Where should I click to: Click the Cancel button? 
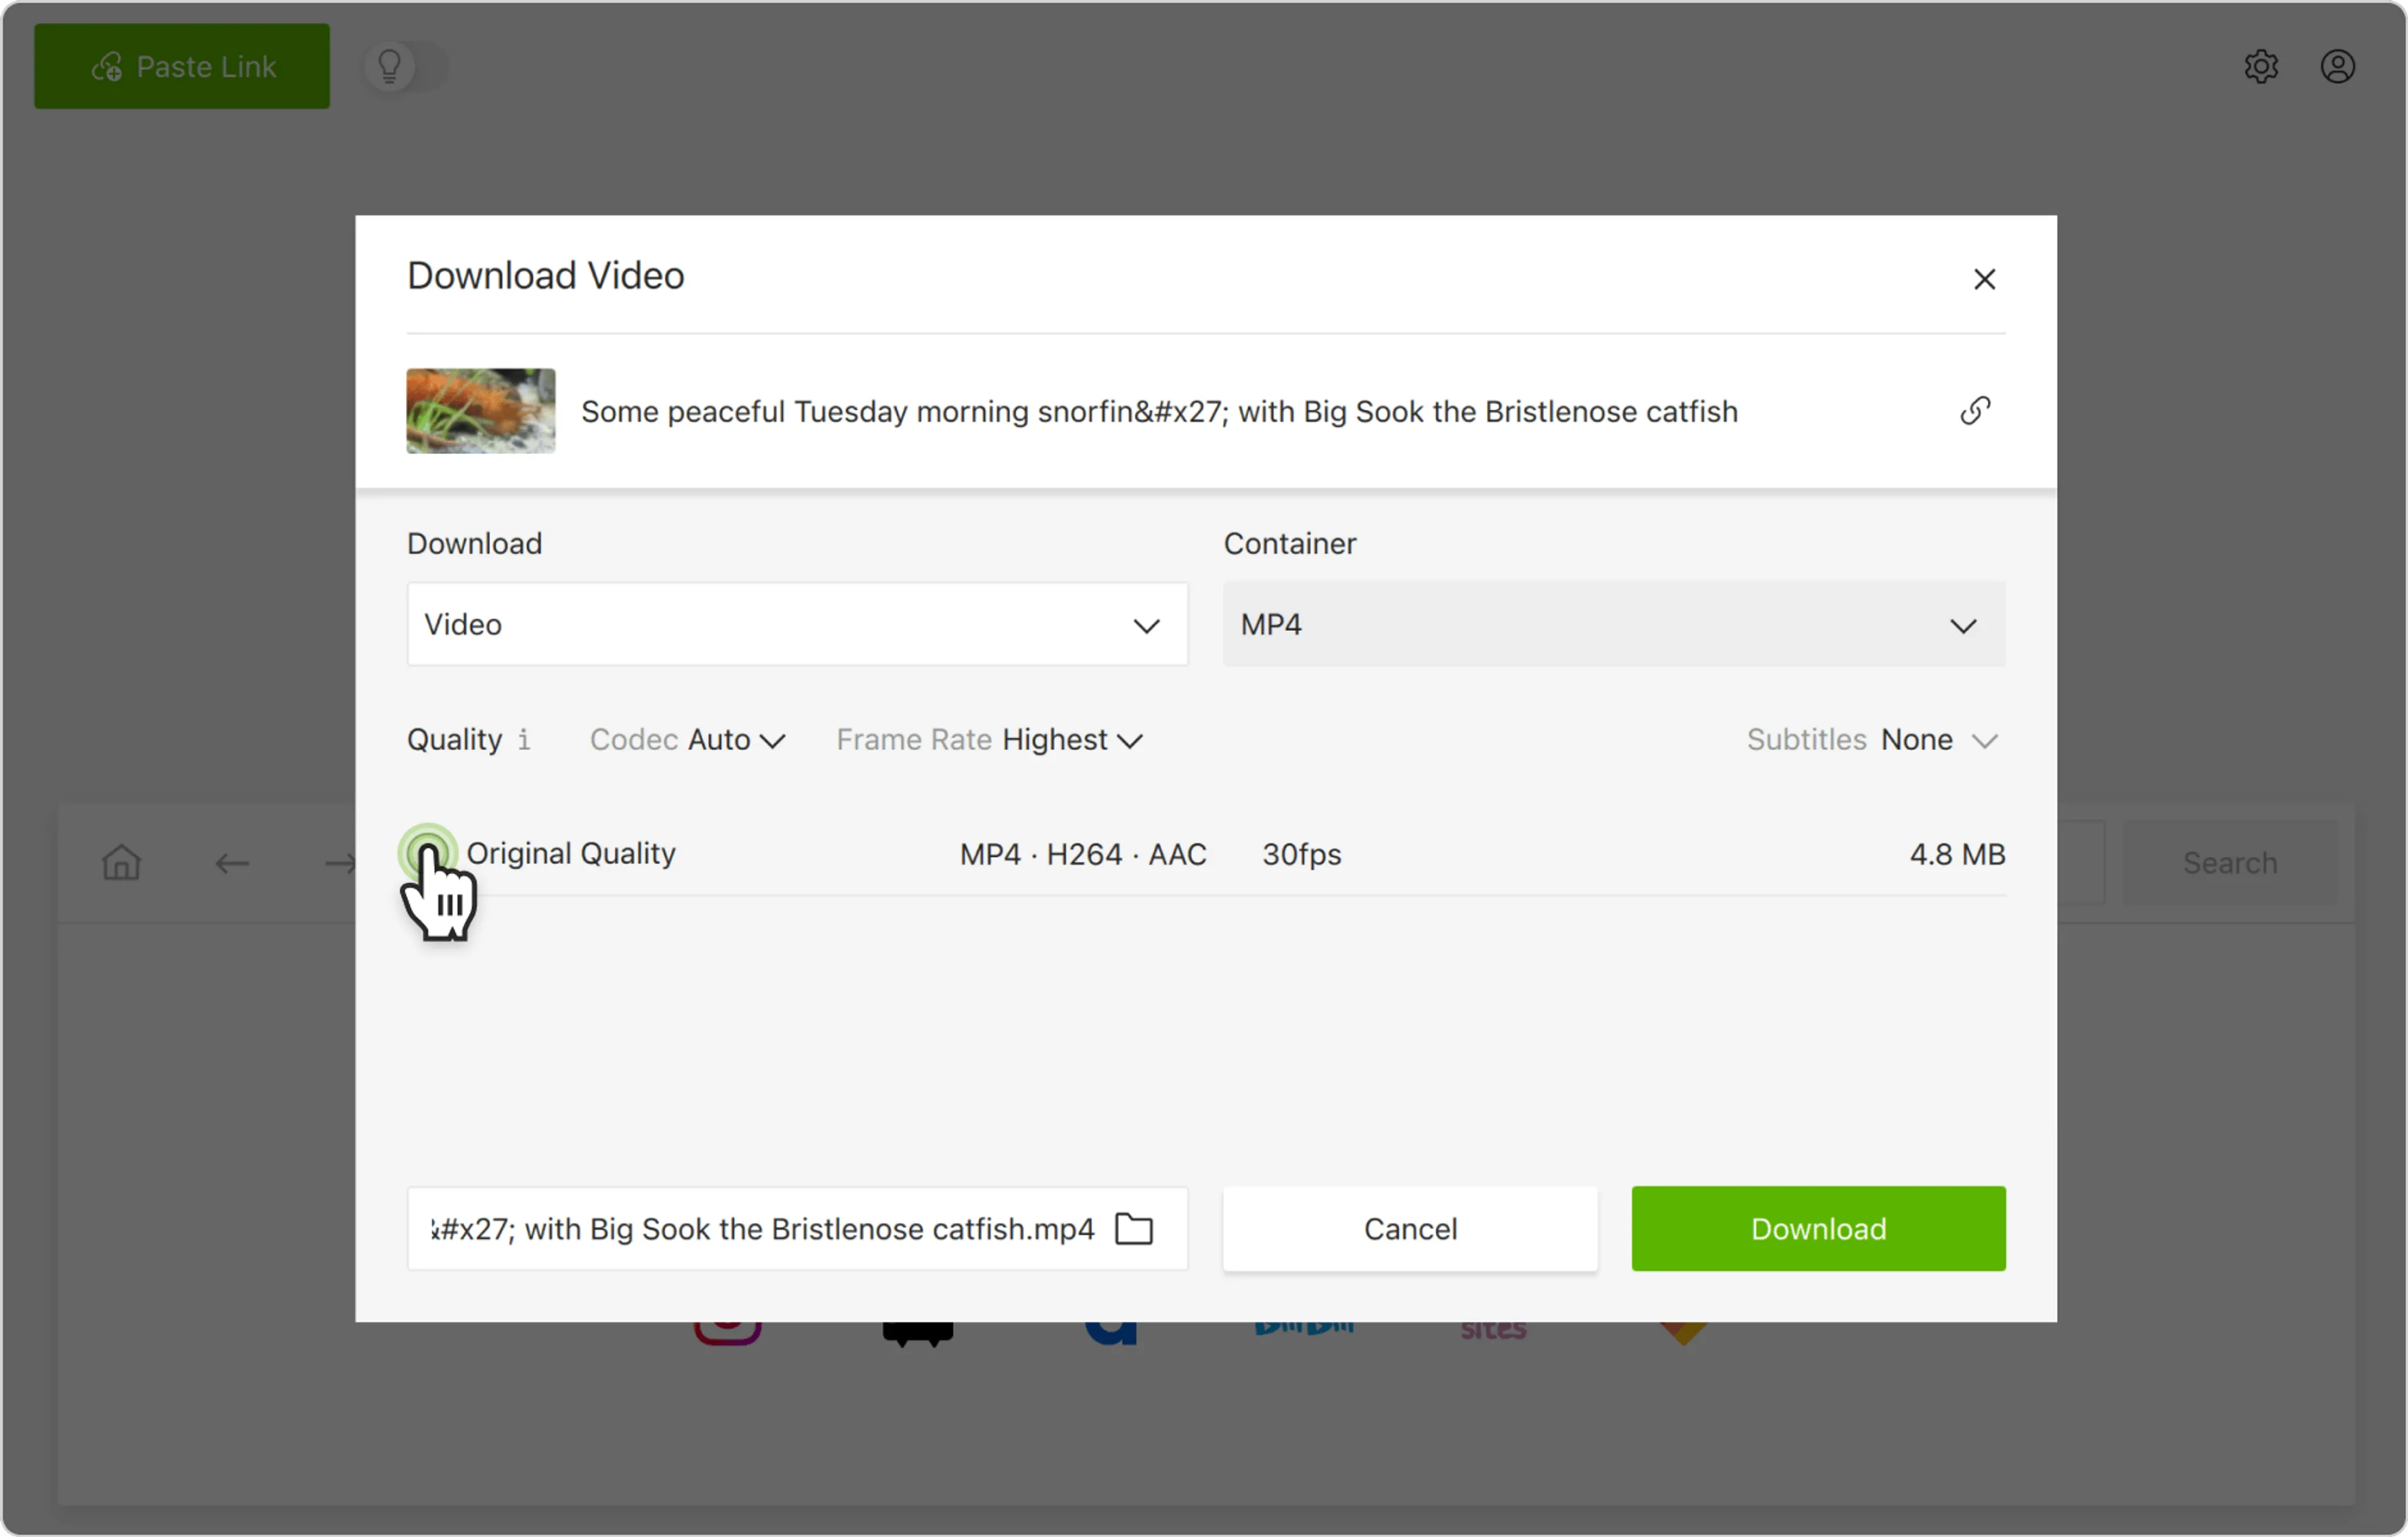click(1409, 1229)
